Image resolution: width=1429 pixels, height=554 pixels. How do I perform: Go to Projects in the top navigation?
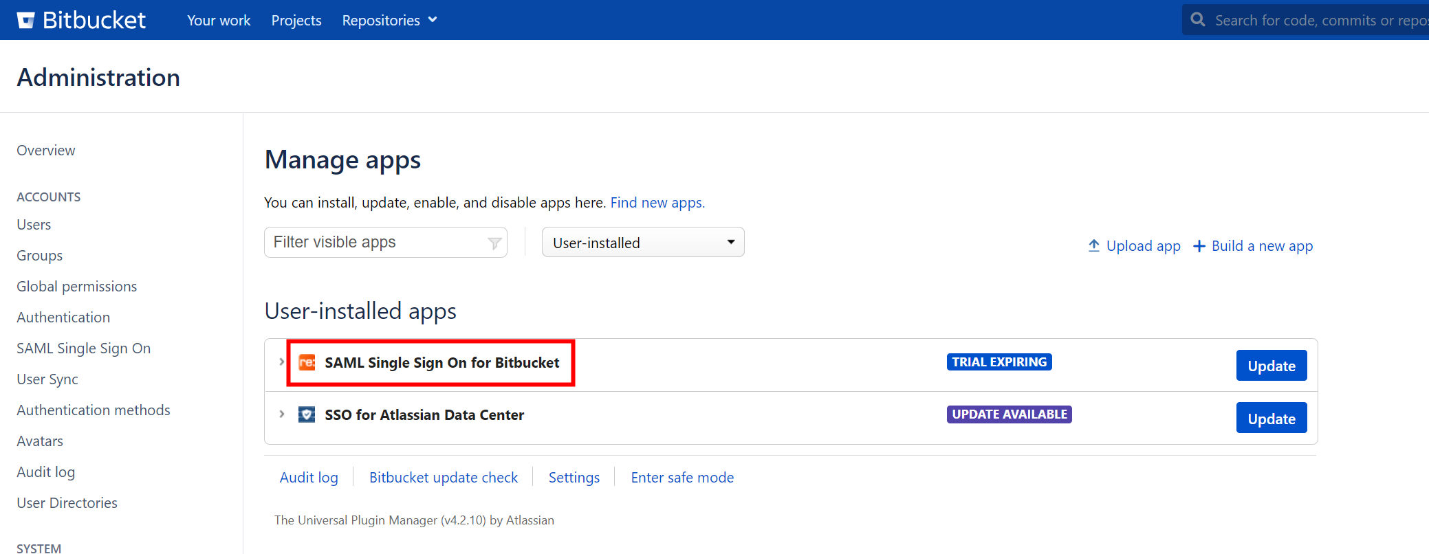[296, 21]
